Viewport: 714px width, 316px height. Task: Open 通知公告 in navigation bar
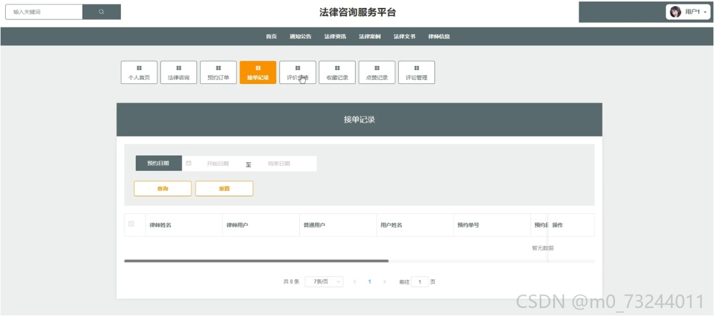pyautogui.click(x=300, y=36)
